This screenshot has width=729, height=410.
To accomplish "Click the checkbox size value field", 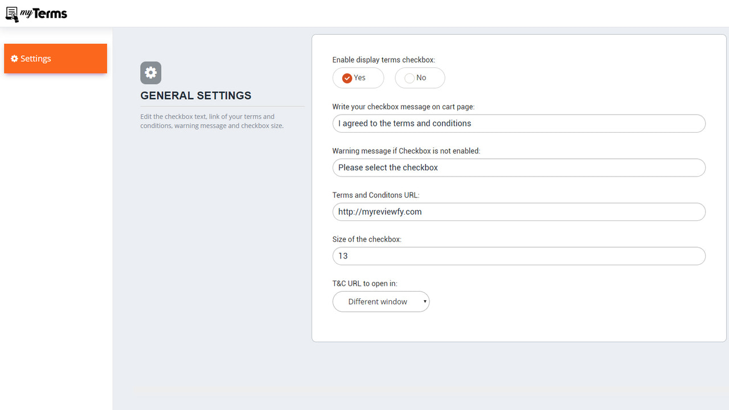I will pos(518,256).
